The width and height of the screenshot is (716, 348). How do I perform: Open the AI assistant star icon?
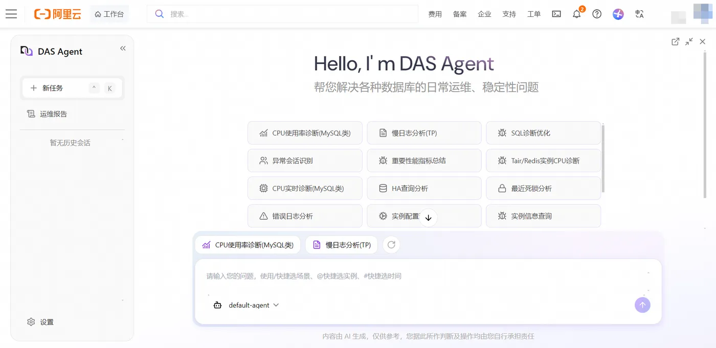(x=618, y=14)
